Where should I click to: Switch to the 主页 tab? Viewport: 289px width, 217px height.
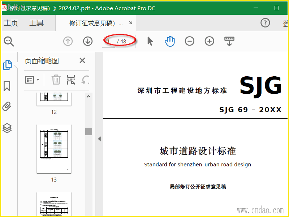tap(11, 23)
